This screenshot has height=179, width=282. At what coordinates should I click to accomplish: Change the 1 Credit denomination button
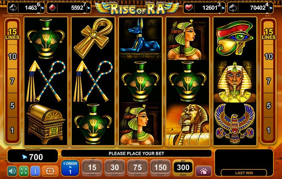pyautogui.click(x=70, y=168)
